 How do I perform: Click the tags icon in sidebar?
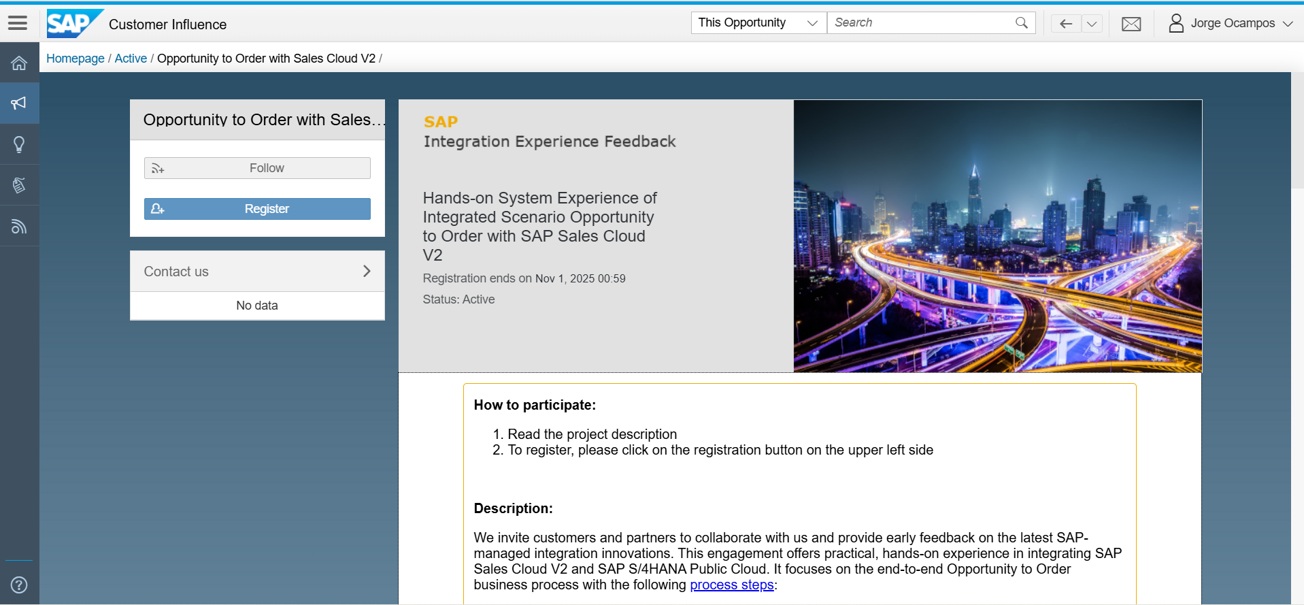(x=19, y=185)
